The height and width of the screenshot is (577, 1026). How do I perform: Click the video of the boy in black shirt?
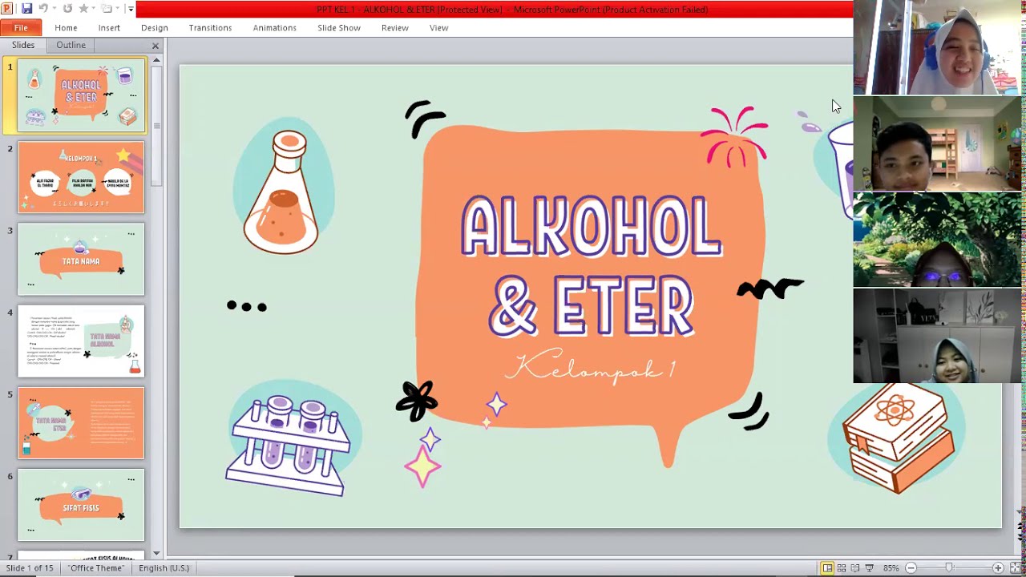[x=937, y=143]
